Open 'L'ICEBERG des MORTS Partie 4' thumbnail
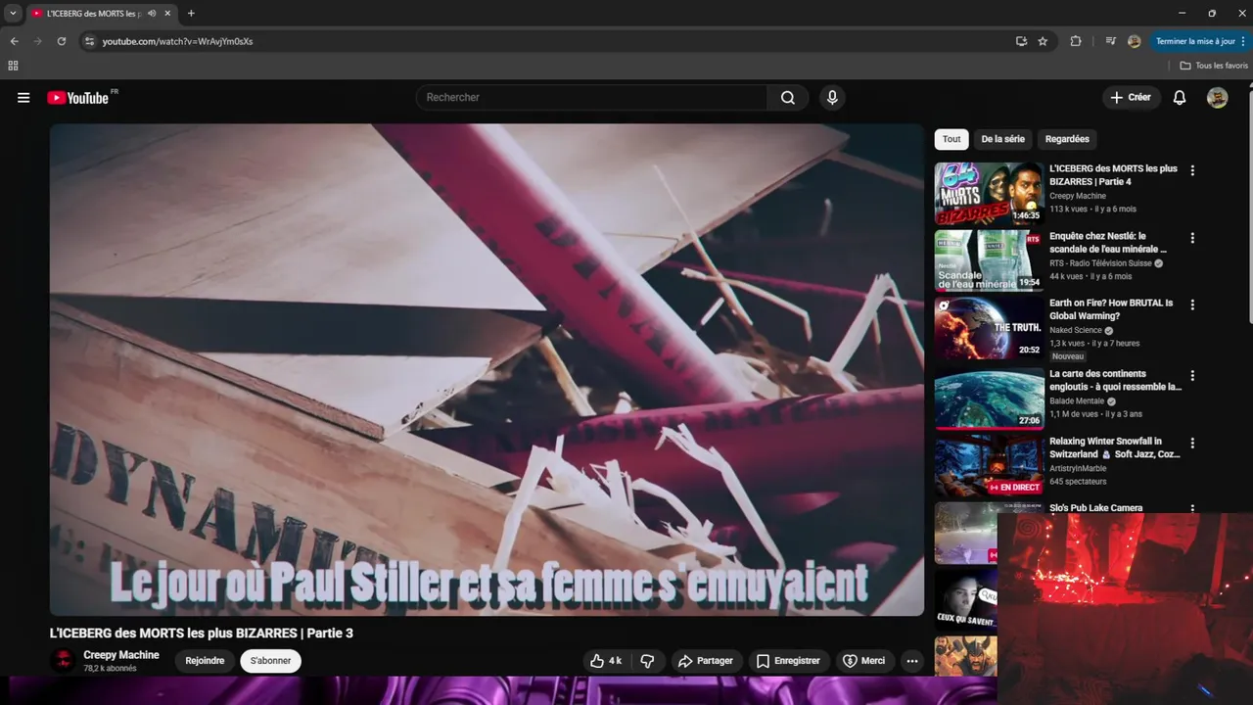Viewport: 1253px width, 705px height. point(989,194)
